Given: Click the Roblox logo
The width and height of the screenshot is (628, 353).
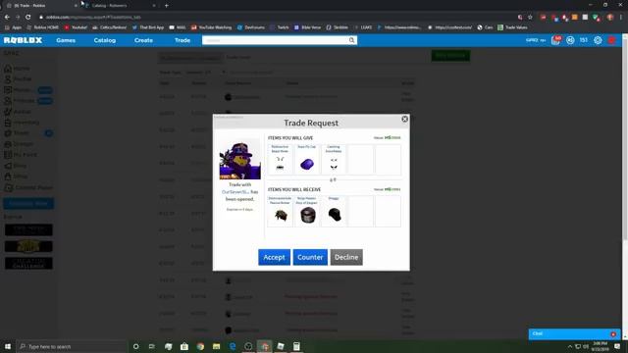Looking at the screenshot, I should (x=23, y=40).
